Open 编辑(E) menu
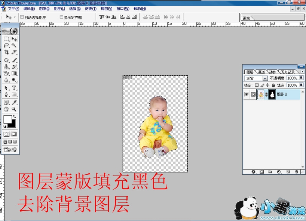Screen dimensions: 306x221 [29, 9]
